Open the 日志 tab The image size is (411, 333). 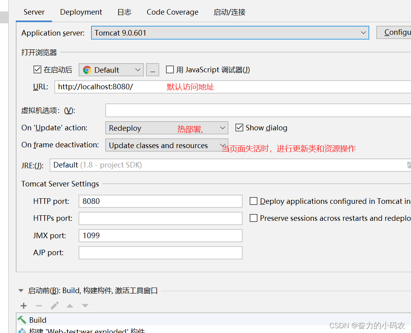coord(124,12)
